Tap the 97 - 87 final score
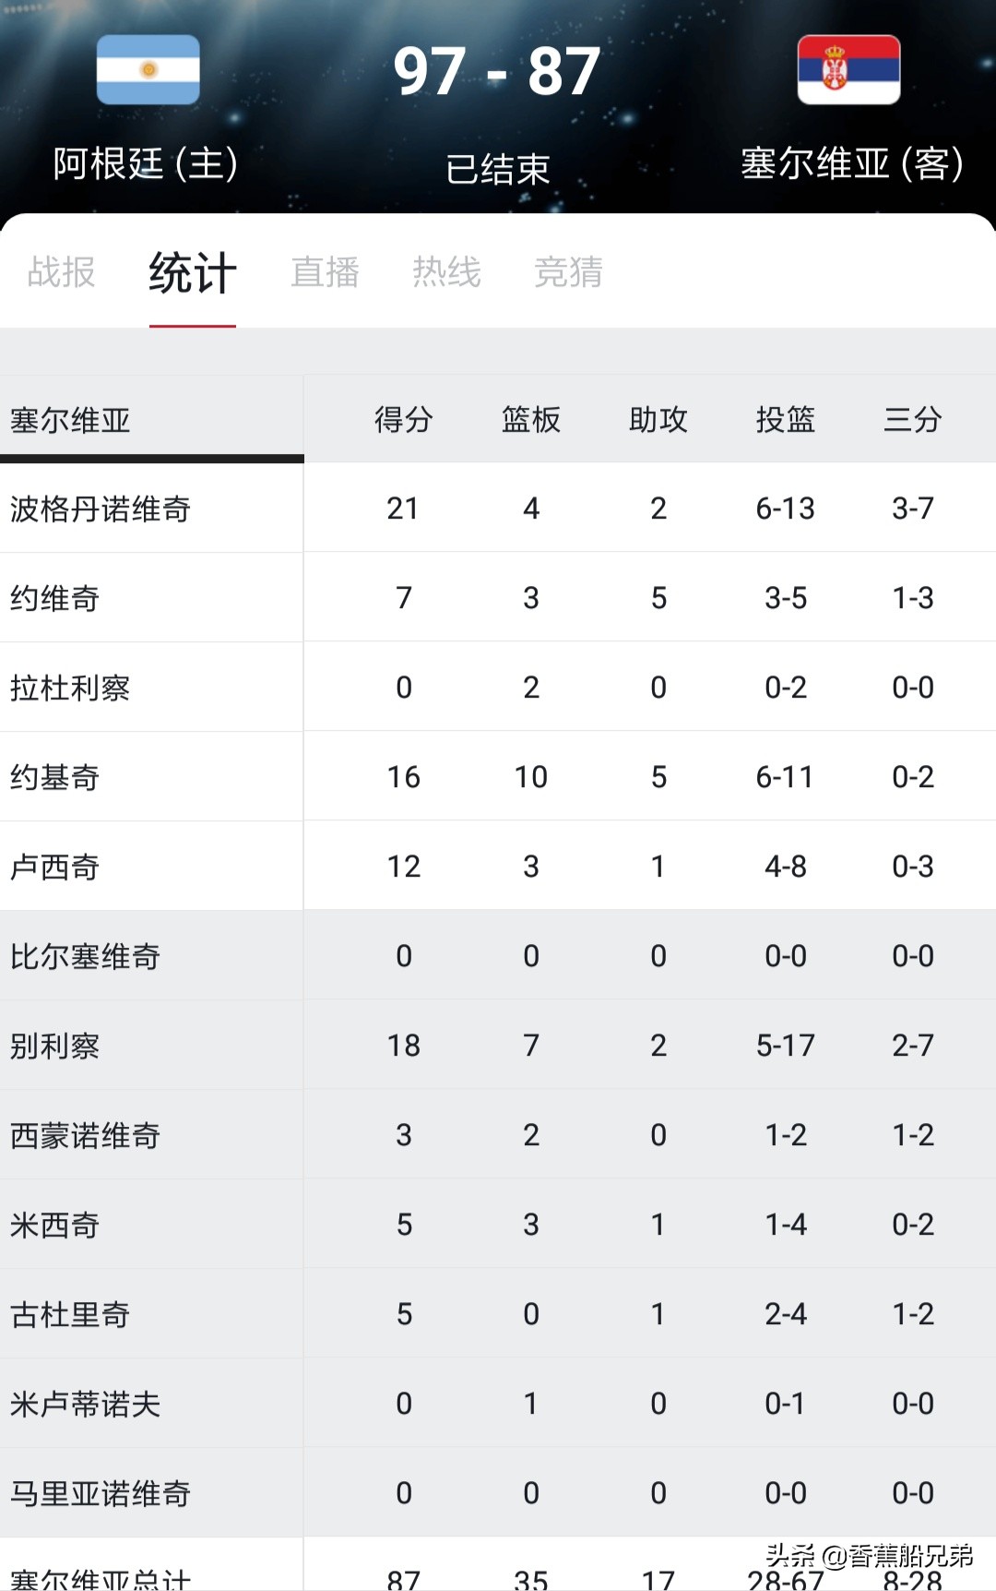This screenshot has height=1591, width=996. [497, 71]
